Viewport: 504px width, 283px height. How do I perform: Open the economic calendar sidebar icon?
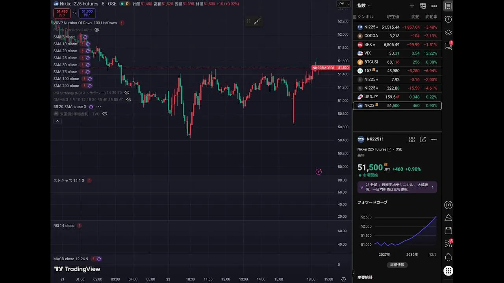[448, 231]
